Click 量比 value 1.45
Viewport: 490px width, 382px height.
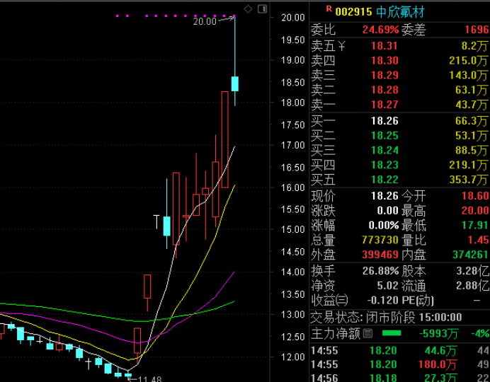(x=479, y=240)
